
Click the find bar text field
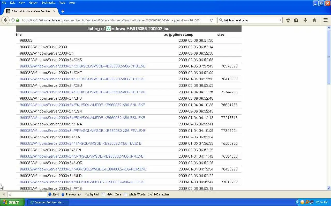pyautogui.click(x=27, y=194)
